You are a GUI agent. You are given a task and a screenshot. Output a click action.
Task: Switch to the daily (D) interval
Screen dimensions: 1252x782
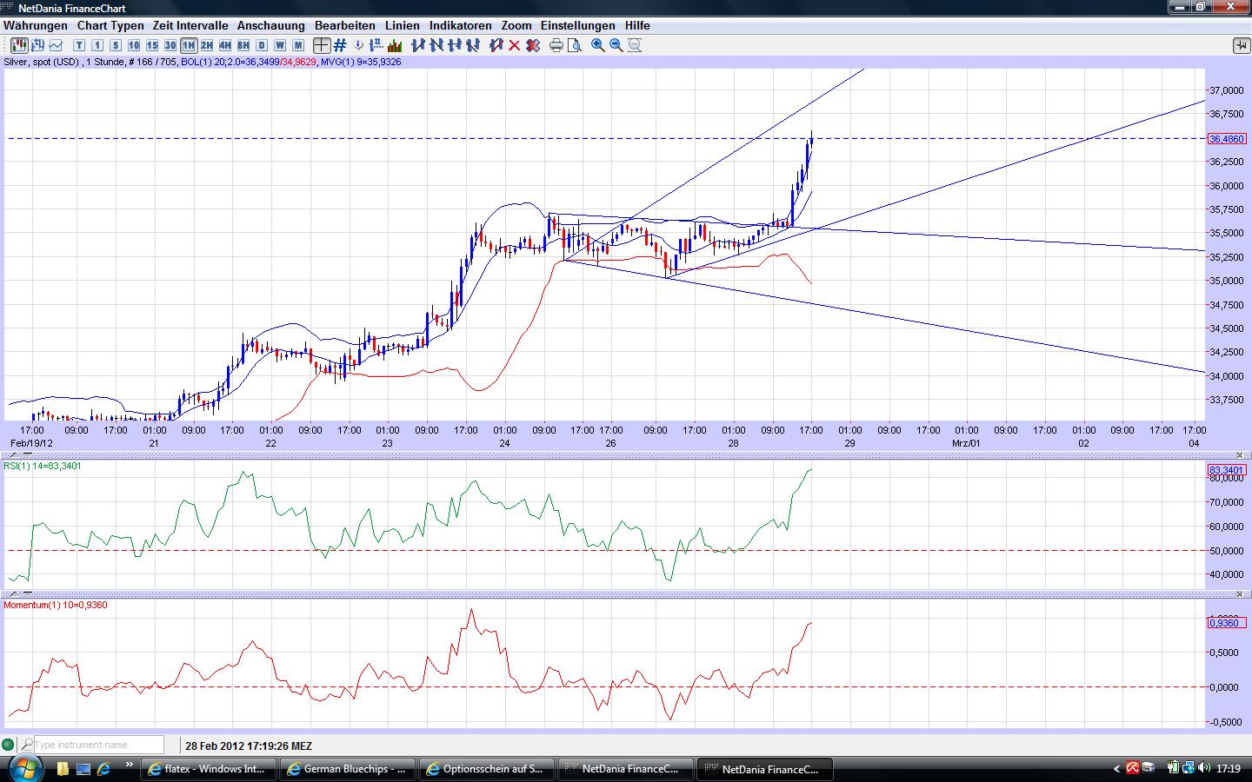pyautogui.click(x=262, y=45)
